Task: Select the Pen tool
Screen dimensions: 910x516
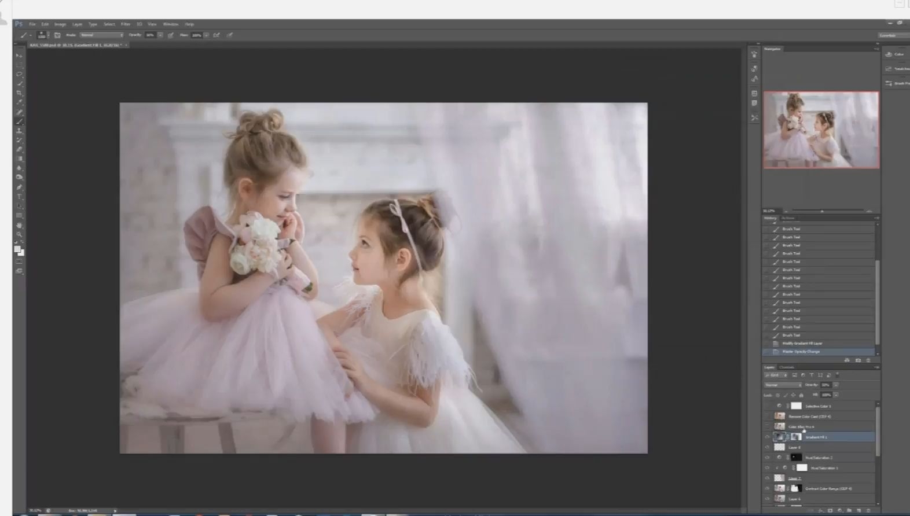Action: pos(19,187)
